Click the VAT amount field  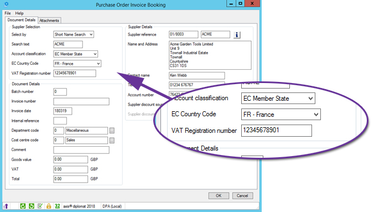[70, 169]
